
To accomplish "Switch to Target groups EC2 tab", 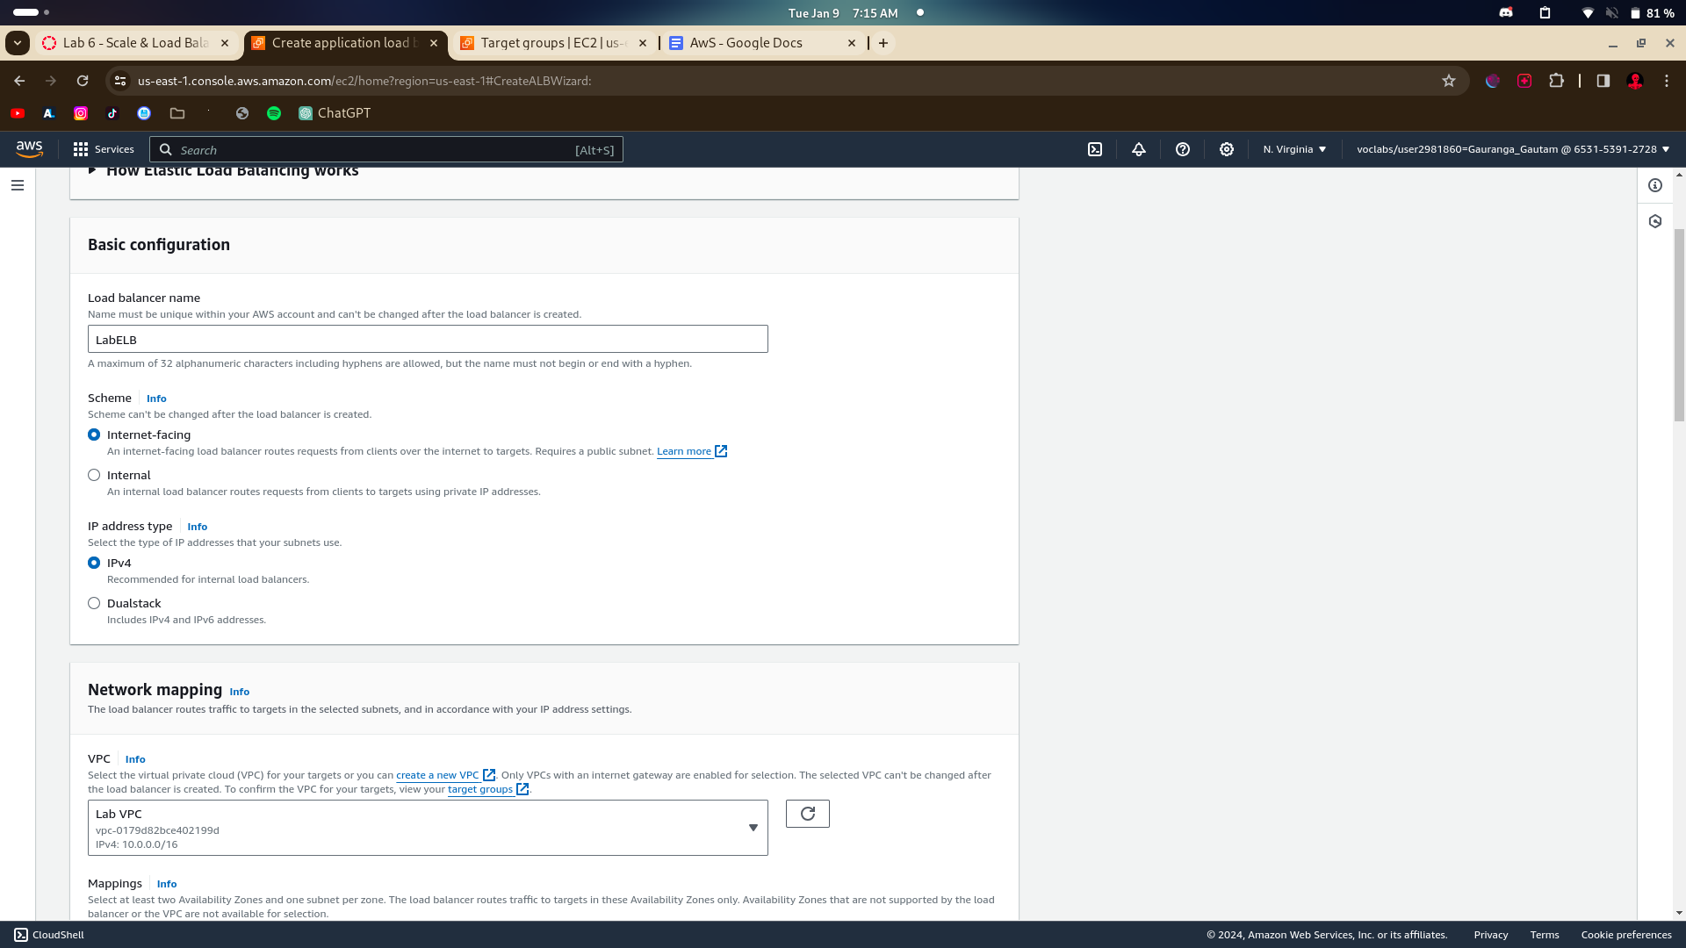I will tap(551, 43).
